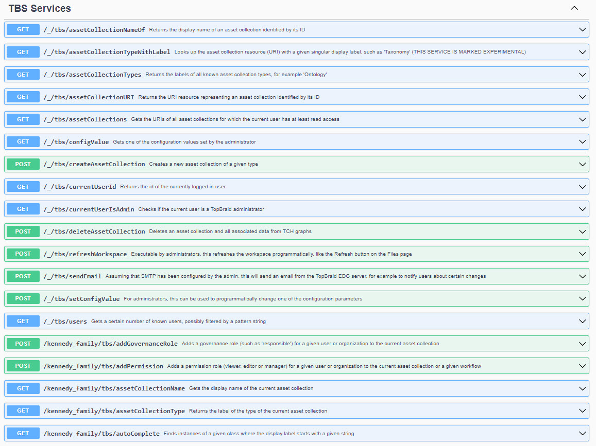The image size is (596, 446).
Task: Open the /_/tbs/setConfigValue endpoint path
Action: coord(81,299)
